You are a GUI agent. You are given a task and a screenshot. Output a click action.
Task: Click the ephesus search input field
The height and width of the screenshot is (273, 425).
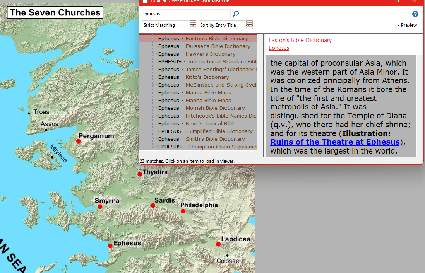click(186, 14)
